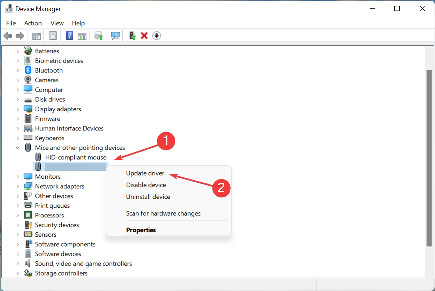435x291 pixels.
Task: Click the Update driver toolbar icon with green arrow
Action: coord(132,36)
